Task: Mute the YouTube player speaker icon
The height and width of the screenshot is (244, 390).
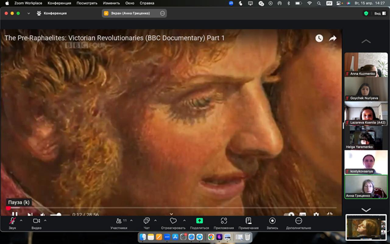Action: tap(42, 214)
